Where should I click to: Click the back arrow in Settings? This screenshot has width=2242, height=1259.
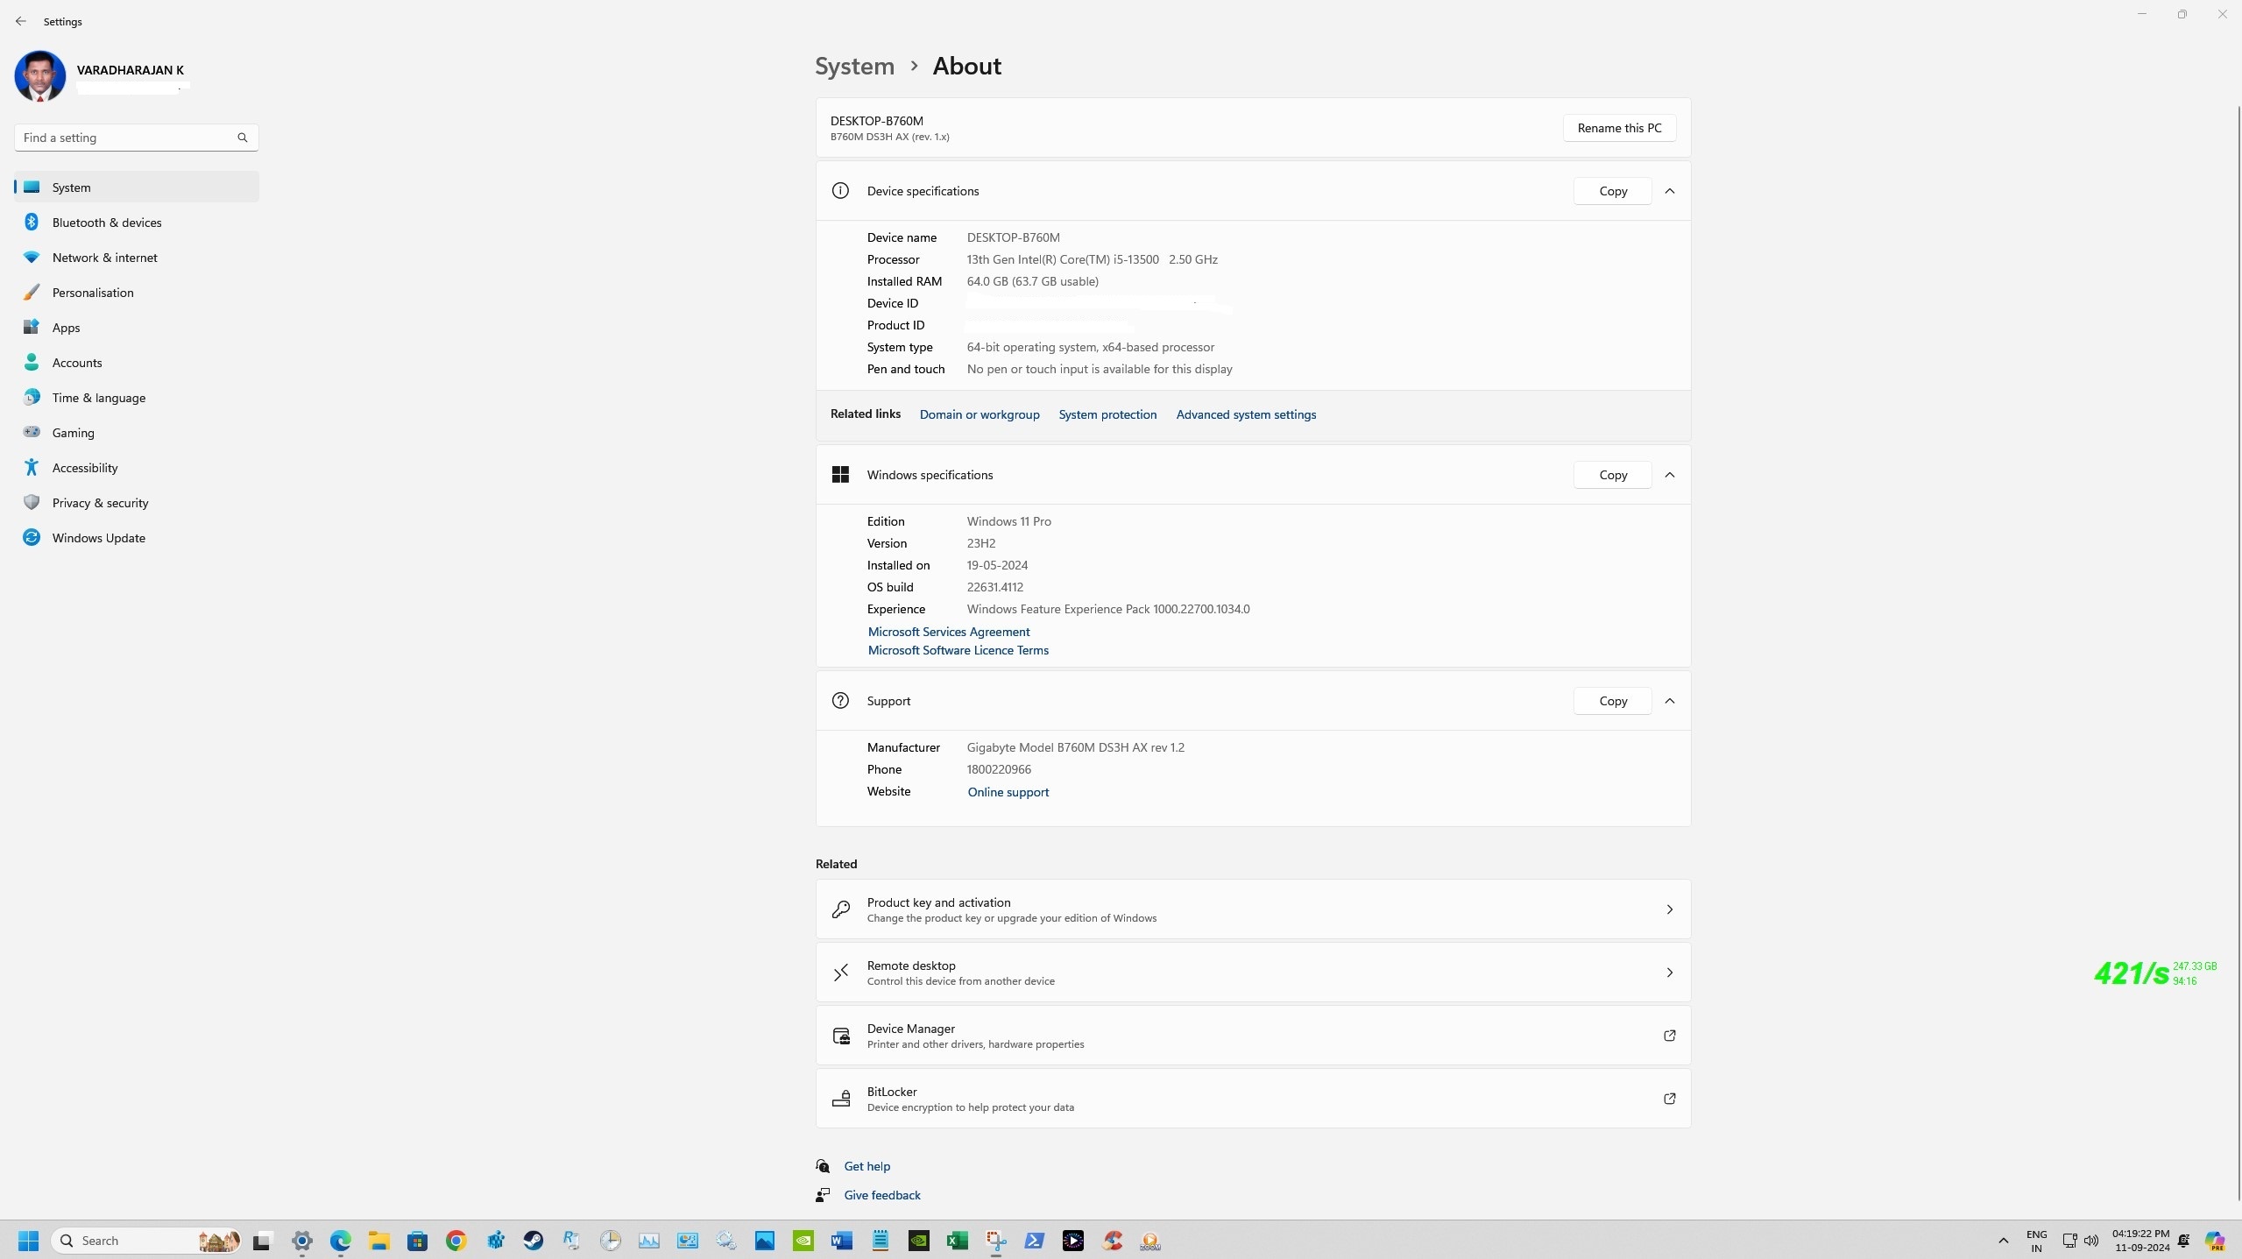[x=21, y=21]
